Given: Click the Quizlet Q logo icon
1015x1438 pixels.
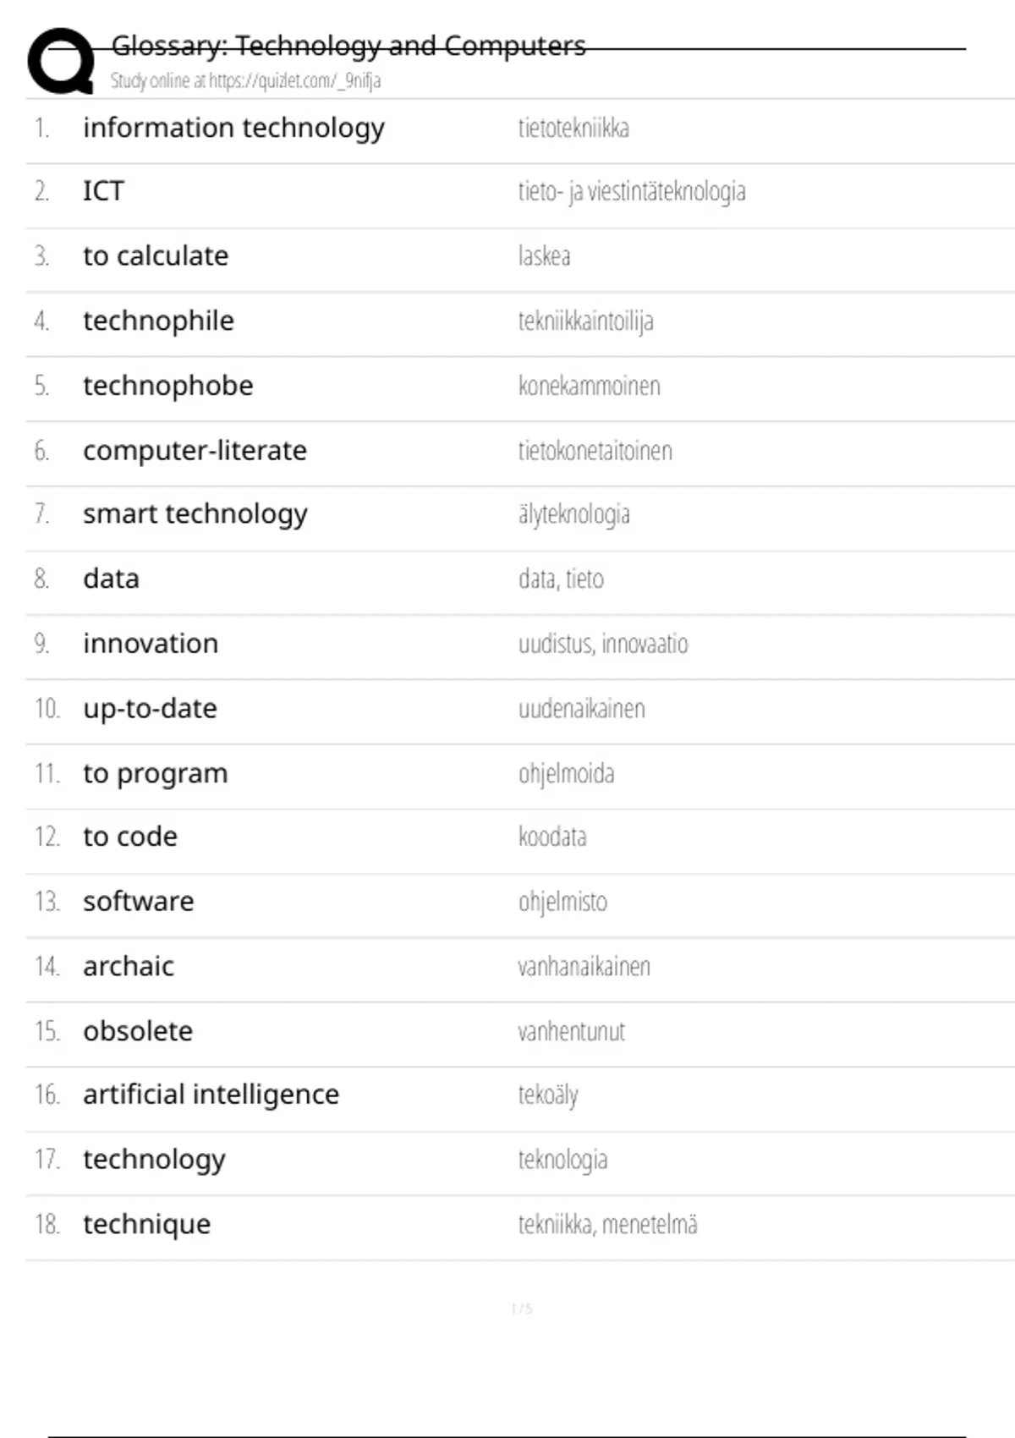Looking at the screenshot, I should click(61, 61).
